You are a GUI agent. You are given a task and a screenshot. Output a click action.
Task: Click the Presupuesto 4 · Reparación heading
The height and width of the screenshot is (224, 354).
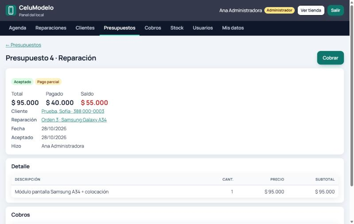pyautogui.click(x=51, y=58)
